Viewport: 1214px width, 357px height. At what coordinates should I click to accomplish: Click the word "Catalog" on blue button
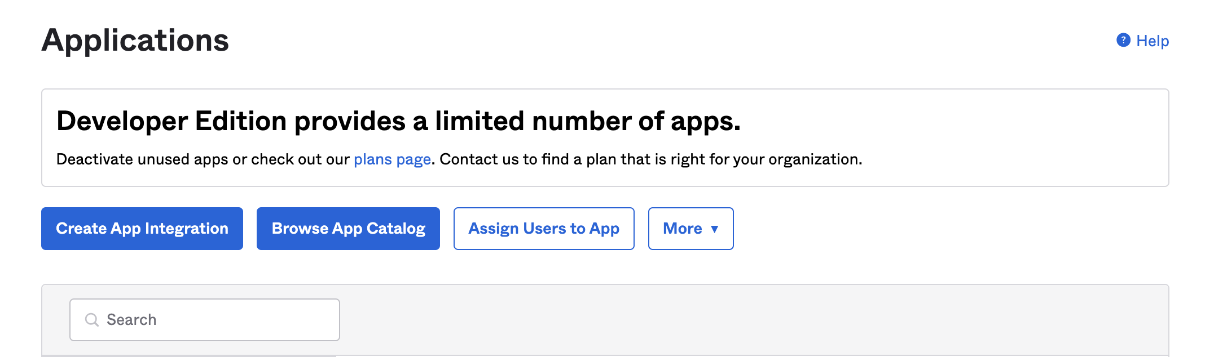396,229
